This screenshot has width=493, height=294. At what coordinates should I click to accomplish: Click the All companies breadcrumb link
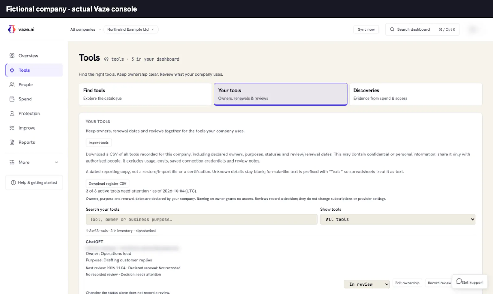tap(83, 29)
